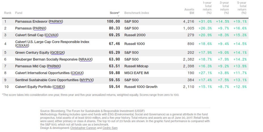This screenshot has height=132, width=263.
Task: Open Cedric Sam author link
Action: click(111, 128)
